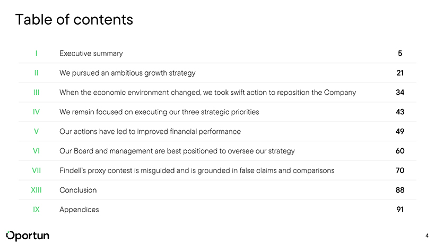Click the 'Table of contents' heading
This screenshot has width=435, height=244.
(74, 20)
